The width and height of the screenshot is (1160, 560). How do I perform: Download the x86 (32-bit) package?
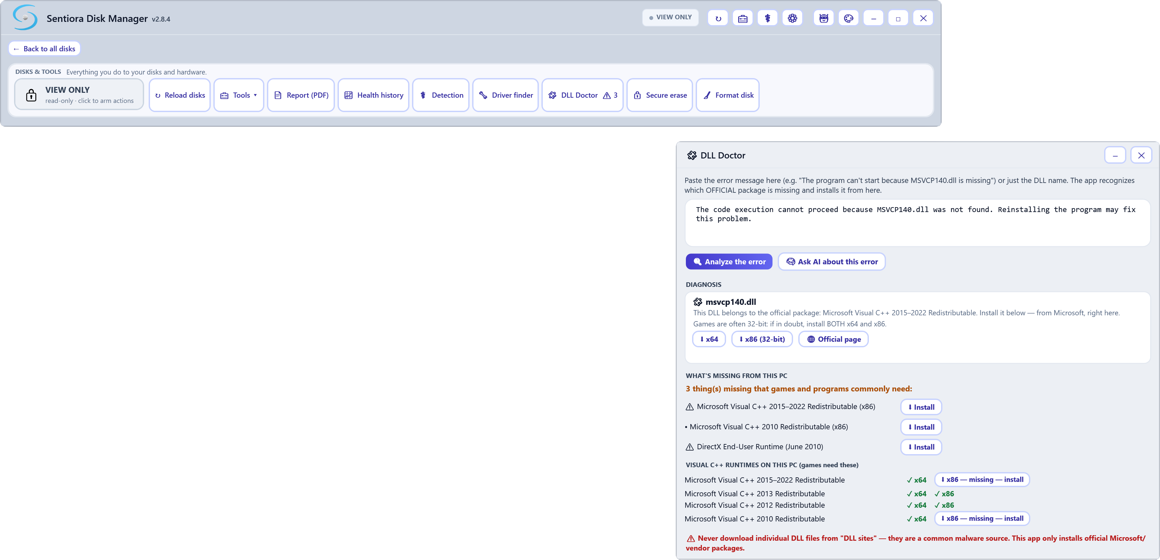[762, 339]
